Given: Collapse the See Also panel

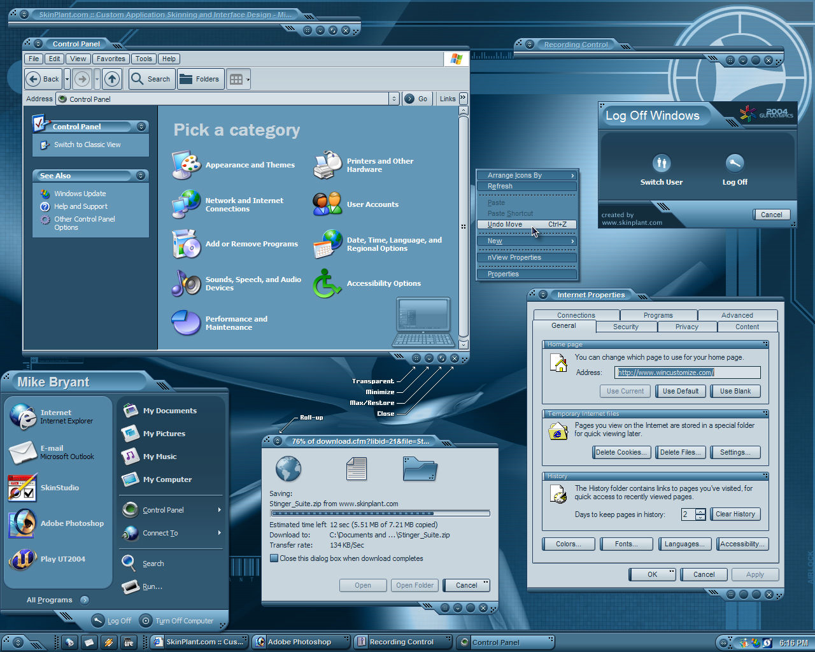Looking at the screenshot, I should point(141,175).
